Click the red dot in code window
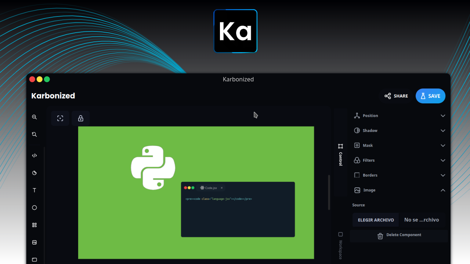This screenshot has width=470, height=264. (x=185, y=188)
